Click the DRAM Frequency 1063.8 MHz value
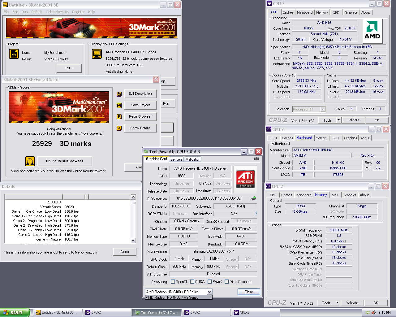 pyautogui.click(x=338, y=230)
